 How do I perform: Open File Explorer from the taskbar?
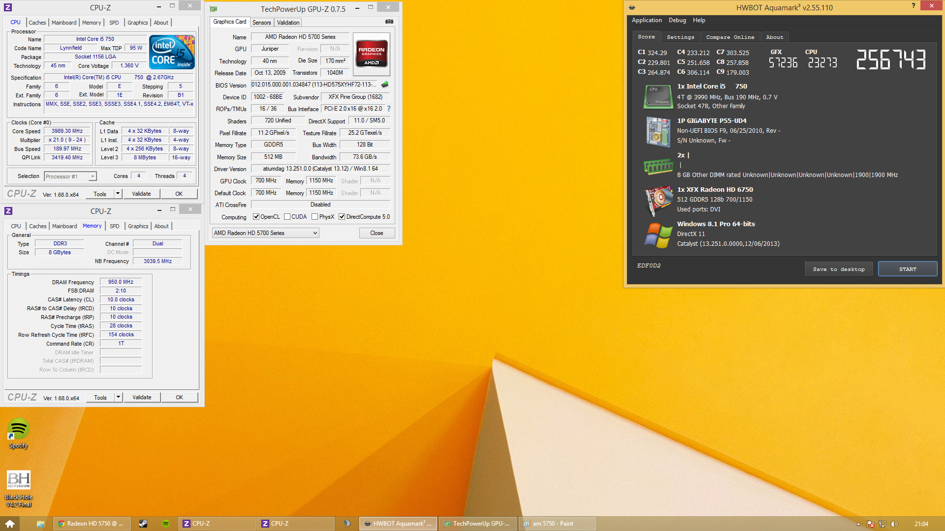pyautogui.click(x=41, y=524)
